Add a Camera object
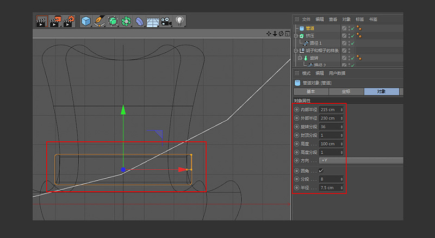Screen dimensions: 435x238 (166, 21)
